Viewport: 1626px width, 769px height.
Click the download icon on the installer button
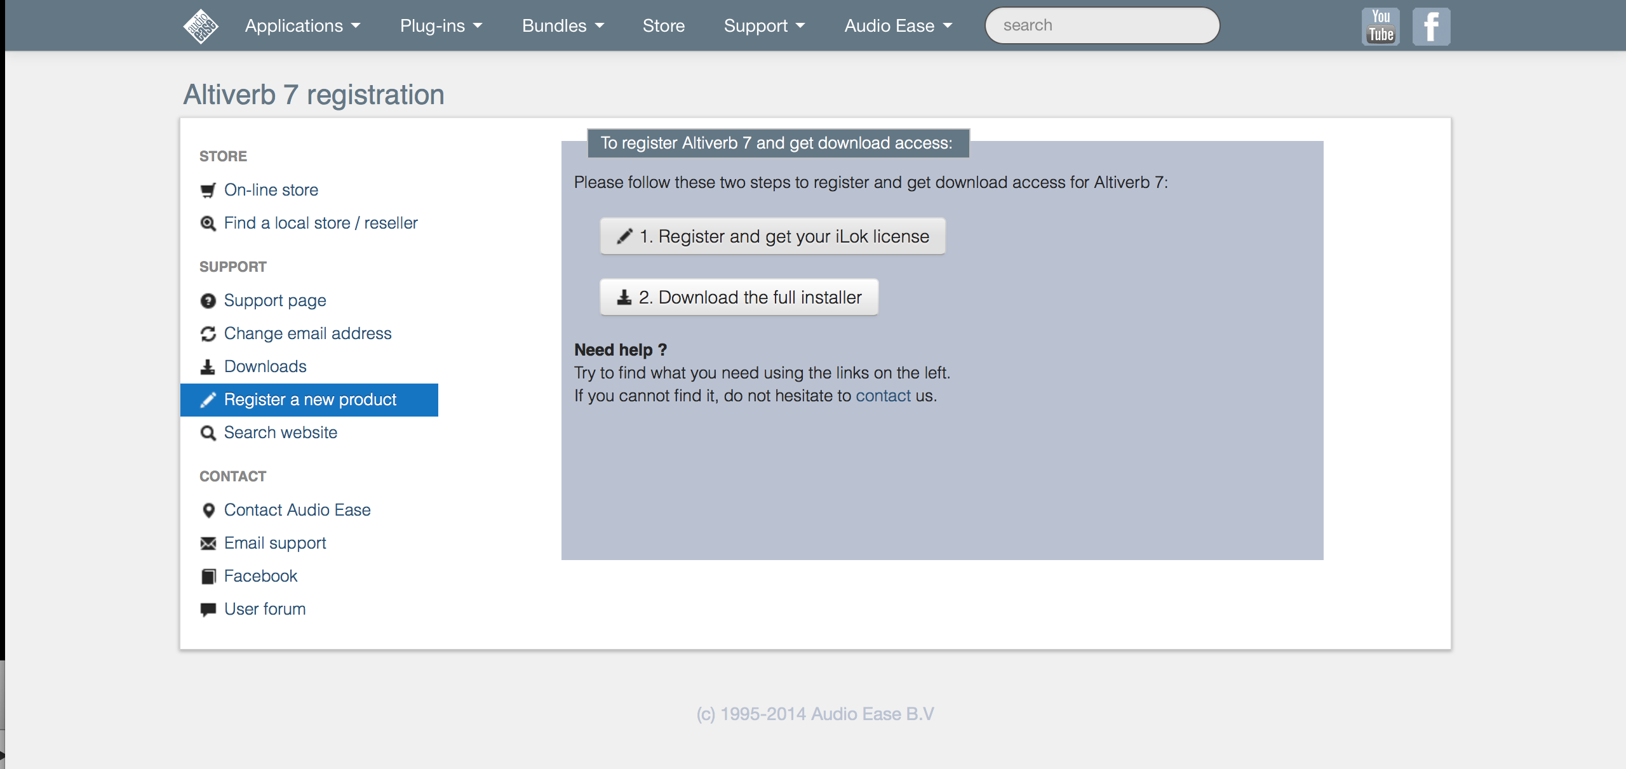624,297
